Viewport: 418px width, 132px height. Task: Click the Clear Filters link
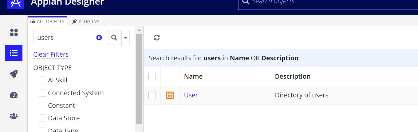[x=51, y=54]
